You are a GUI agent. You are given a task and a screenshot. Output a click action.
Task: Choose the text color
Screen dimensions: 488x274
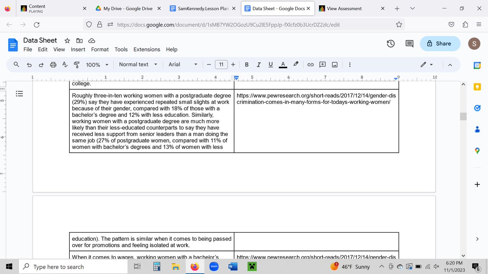click(283, 65)
